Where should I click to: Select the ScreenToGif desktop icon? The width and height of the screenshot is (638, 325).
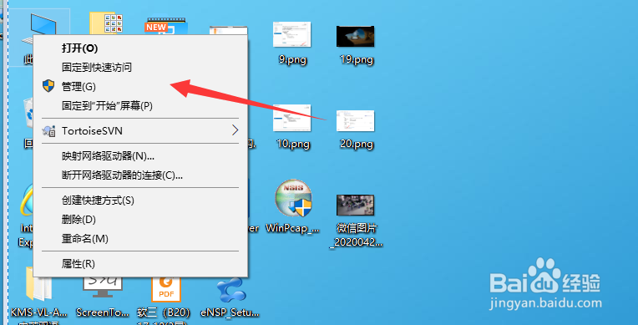click(x=102, y=287)
